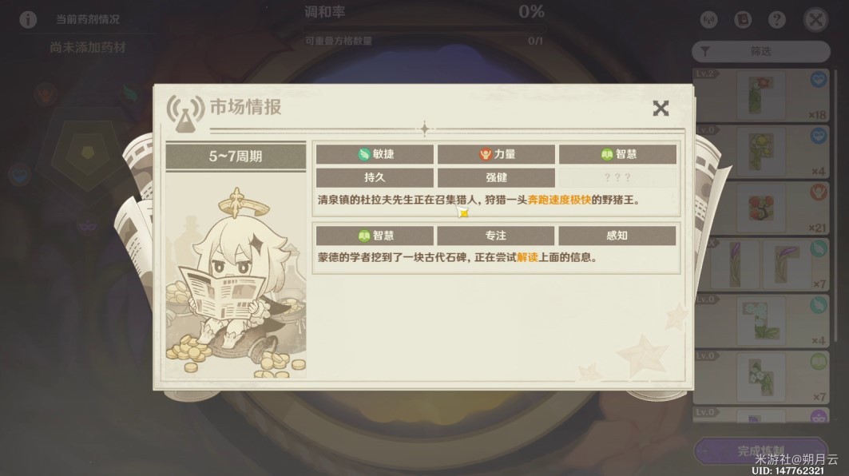Click the 强健 tag
The height and width of the screenshot is (476, 849).
(496, 177)
